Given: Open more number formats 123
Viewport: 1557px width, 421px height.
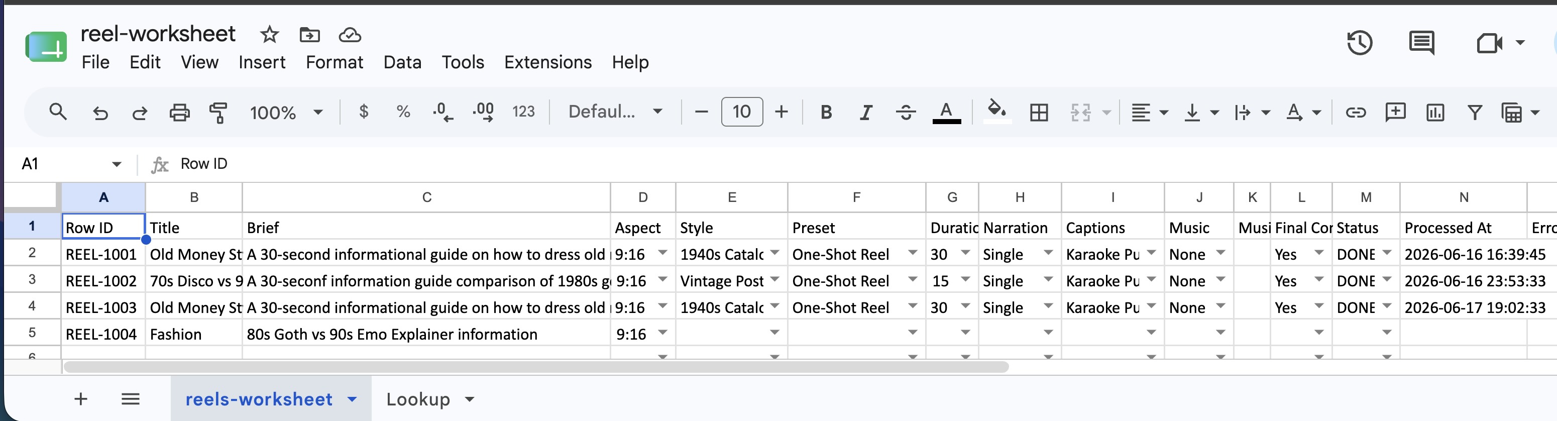Looking at the screenshot, I should pos(523,112).
